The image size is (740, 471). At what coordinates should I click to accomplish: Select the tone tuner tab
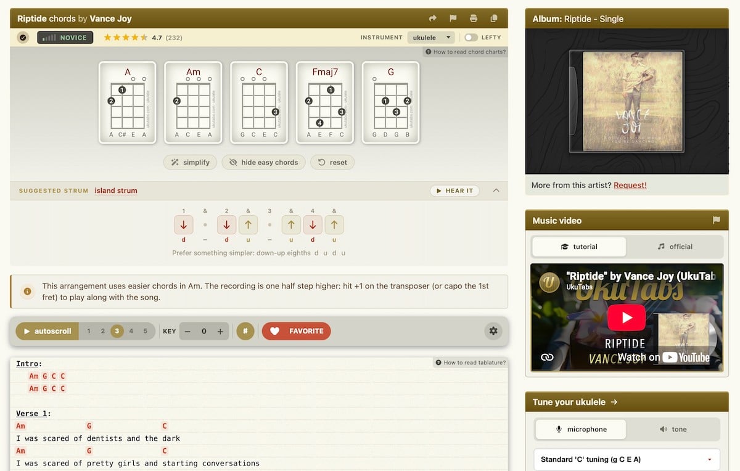tap(673, 429)
